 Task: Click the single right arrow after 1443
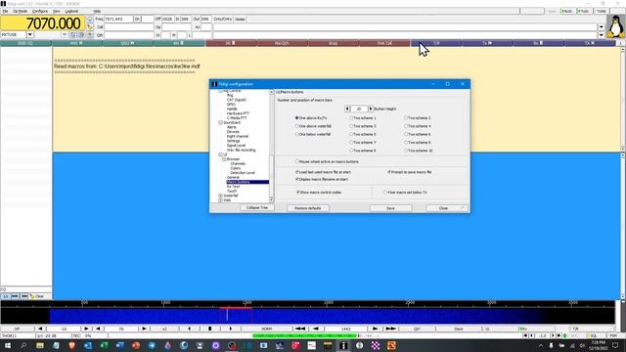(376, 329)
